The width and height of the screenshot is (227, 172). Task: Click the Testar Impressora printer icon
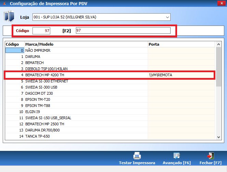pyautogui.click(x=137, y=156)
